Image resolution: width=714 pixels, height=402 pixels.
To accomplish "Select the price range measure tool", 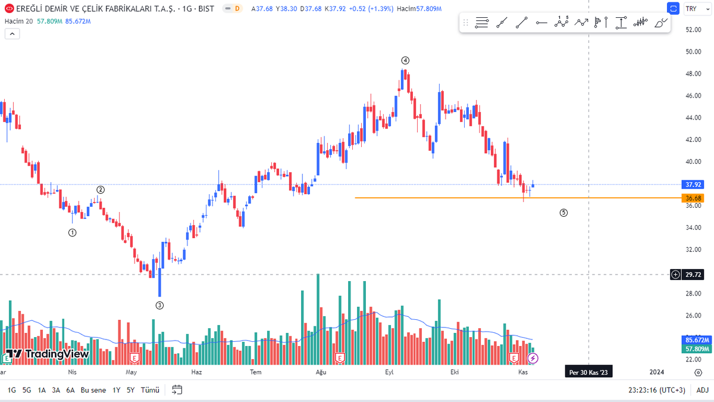I will click(x=621, y=23).
